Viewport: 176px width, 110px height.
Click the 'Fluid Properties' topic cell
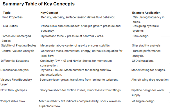12,17
